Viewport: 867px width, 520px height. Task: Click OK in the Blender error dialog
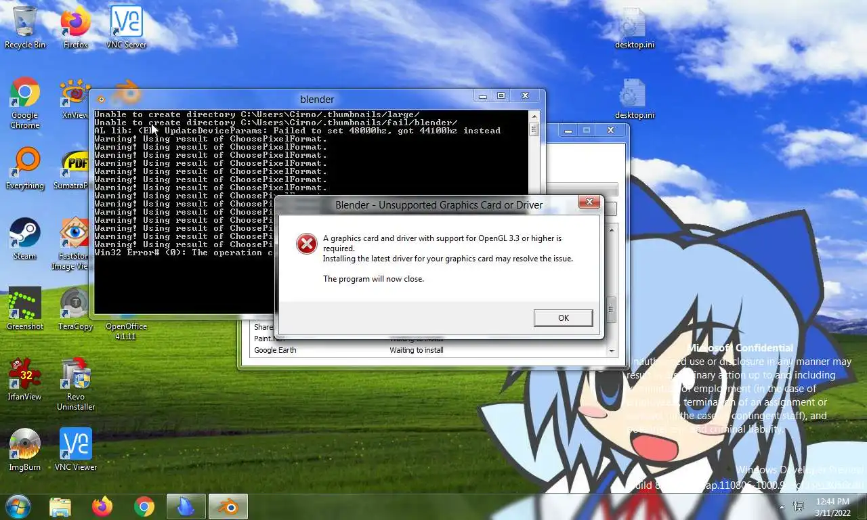click(x=563, y=318)
